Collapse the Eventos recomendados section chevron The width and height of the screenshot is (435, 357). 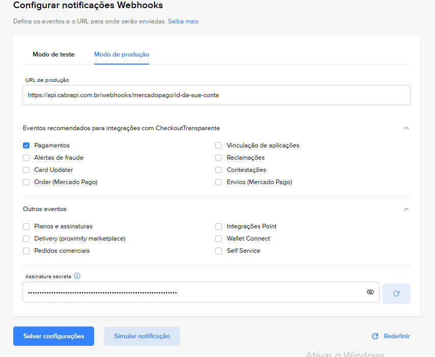click(x=407, y=128)
